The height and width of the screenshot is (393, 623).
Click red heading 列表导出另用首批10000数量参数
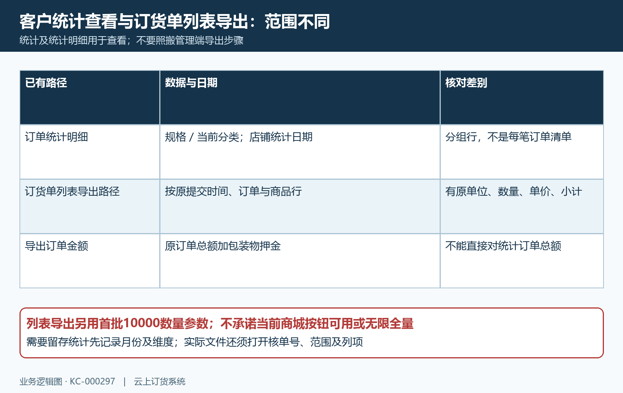pyautogui.click(x=117, y=323)
